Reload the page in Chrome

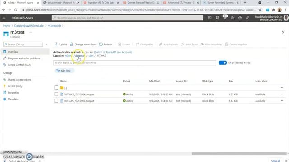coord(16,10)
